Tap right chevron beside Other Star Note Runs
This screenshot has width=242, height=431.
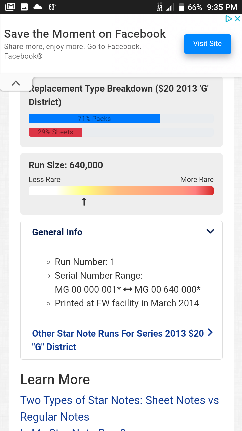210,333
